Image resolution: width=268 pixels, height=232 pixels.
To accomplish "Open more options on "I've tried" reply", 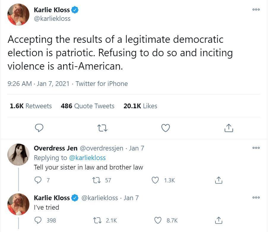I will coord(256,197).
